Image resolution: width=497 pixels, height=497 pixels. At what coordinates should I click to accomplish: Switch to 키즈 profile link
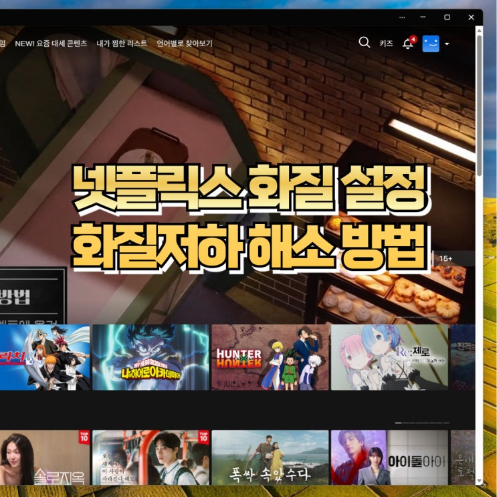(x=386, y=43)
